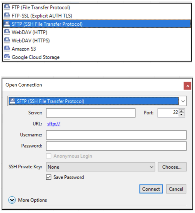
Task: Click the WebDAV (HTTP) drive icon
Action: pyautogui.click(x=7, y=32)
